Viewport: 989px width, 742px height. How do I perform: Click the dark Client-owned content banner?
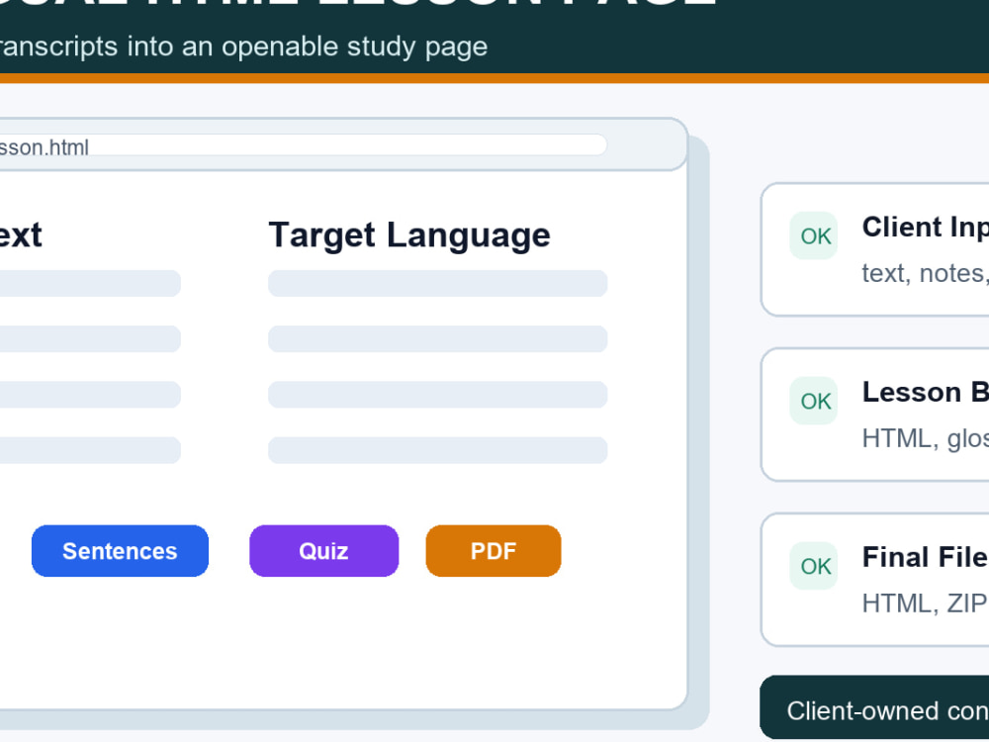coord(875,707)
